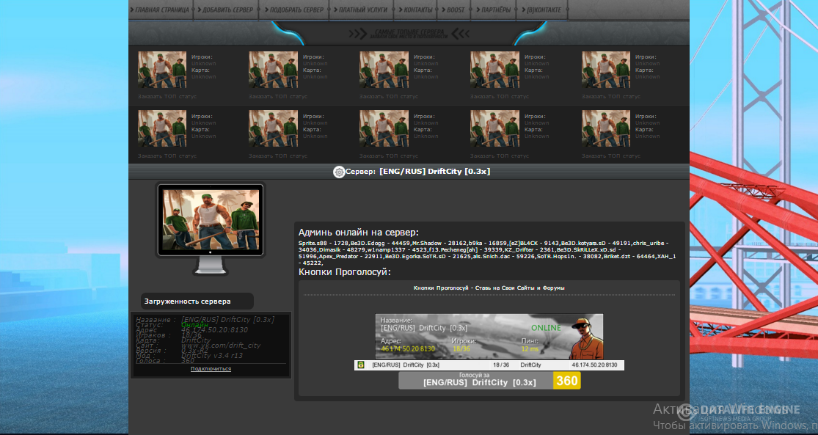
Task: Vote using the Голосуй за DriftCity button
Action: (x=489, y=380)
